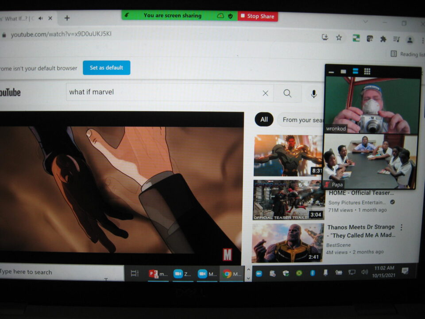This screenshot has width=425, height=319.
Task: Open the Thanos video thumbnail
Action: 288,243
